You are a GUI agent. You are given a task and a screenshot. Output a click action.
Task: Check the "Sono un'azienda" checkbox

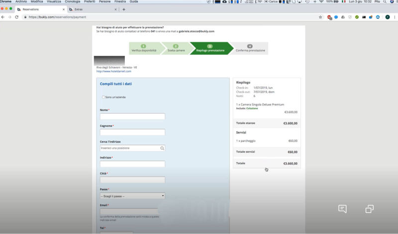(103, 97)
